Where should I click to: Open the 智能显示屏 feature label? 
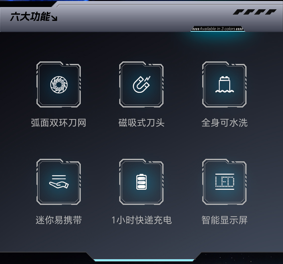(x=224, y=220)
